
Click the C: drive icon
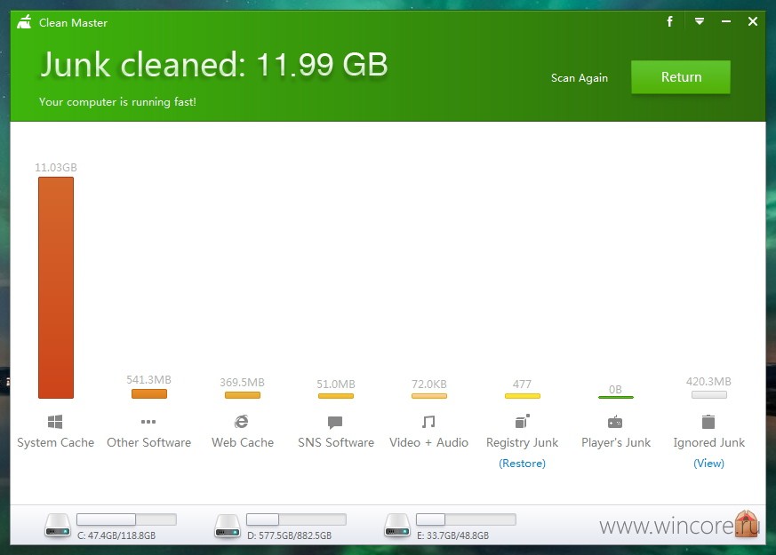pos(58,526)
